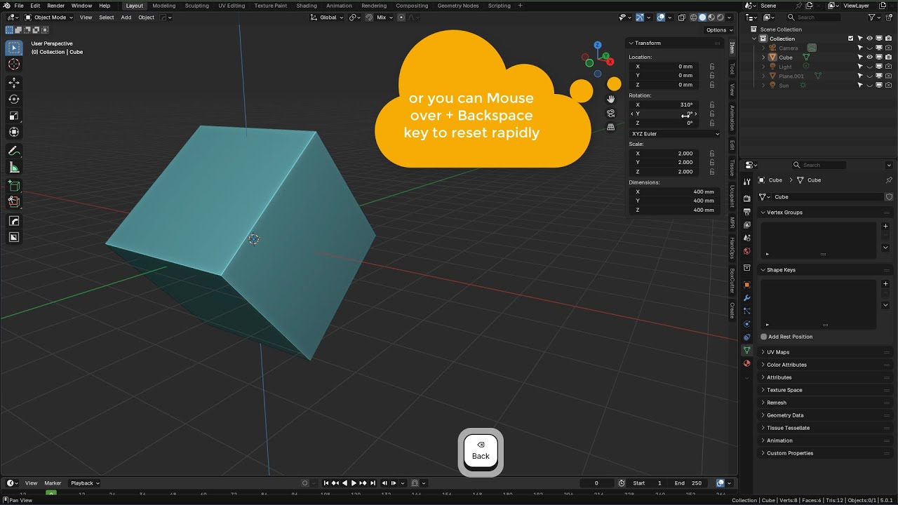Click the Blender logo menu icon
This screenshot has width=898, height=505.
point(6,6)
